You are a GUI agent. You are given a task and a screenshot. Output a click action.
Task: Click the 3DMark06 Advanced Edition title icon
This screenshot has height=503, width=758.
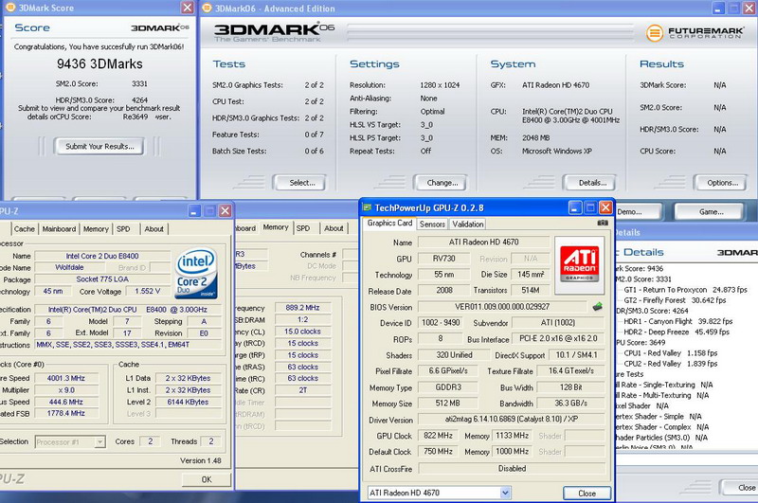207,8
